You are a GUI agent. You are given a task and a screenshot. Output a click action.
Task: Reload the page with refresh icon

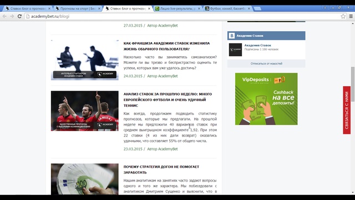click(x=20, y=16)
